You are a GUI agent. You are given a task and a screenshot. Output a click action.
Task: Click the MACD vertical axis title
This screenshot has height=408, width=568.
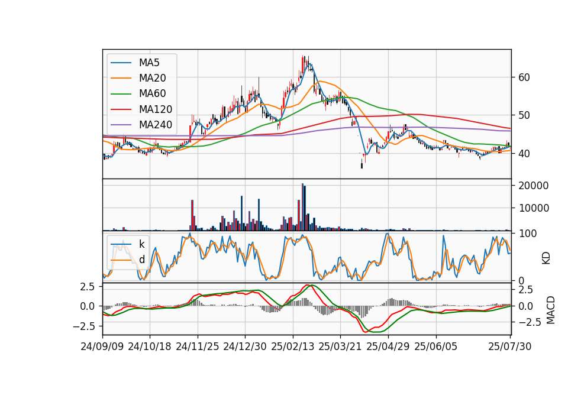tap(551, 310)
